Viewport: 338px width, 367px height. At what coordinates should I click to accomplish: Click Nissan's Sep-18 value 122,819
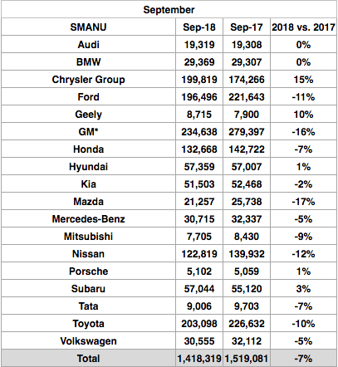point(199,254)
